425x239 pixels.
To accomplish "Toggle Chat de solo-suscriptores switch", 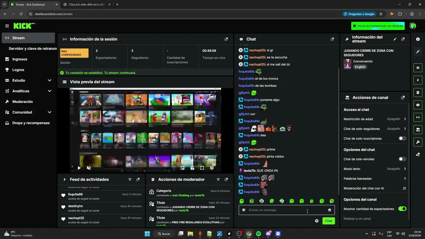I will (x=402, y=138).
